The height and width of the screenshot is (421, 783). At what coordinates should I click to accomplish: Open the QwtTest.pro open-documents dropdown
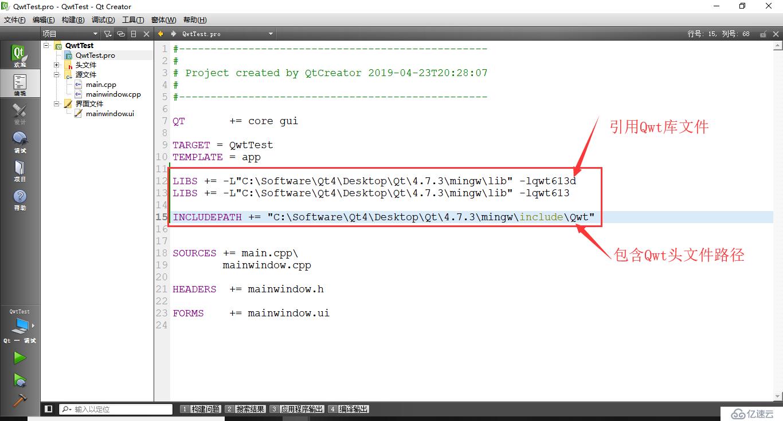[x=228, y=34]
